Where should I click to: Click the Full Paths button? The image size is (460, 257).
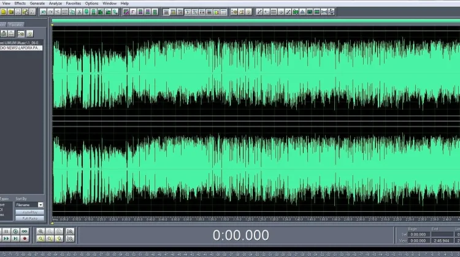(x=29, y=218)
